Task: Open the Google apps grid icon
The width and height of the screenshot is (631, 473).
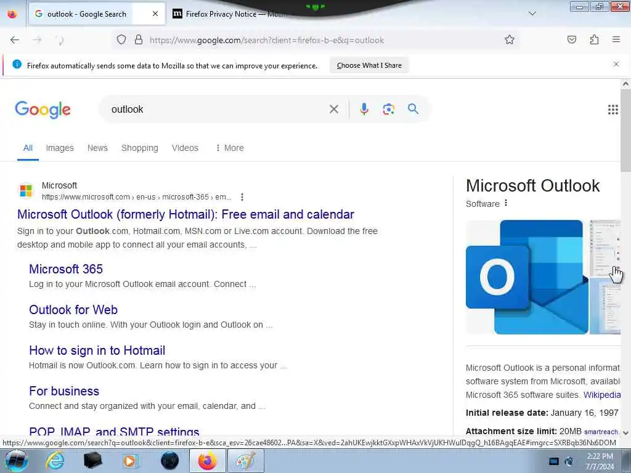Action: [x=613, y=110]
